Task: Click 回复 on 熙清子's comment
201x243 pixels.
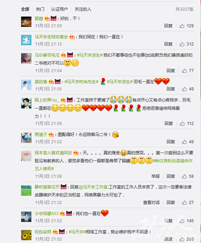Action: click(171, 142)
